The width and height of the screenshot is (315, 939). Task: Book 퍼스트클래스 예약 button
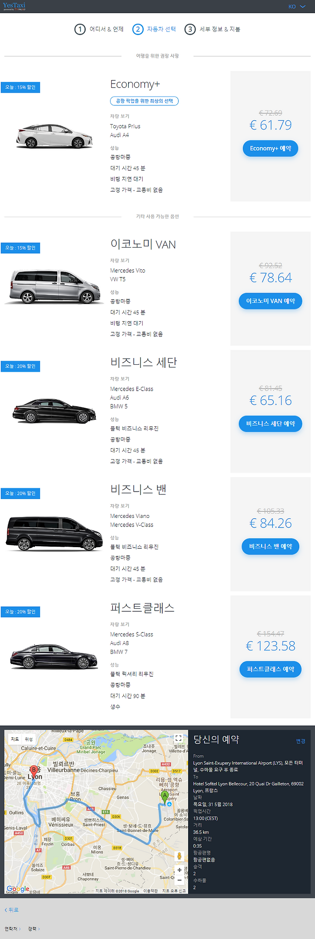pos(270,669)
